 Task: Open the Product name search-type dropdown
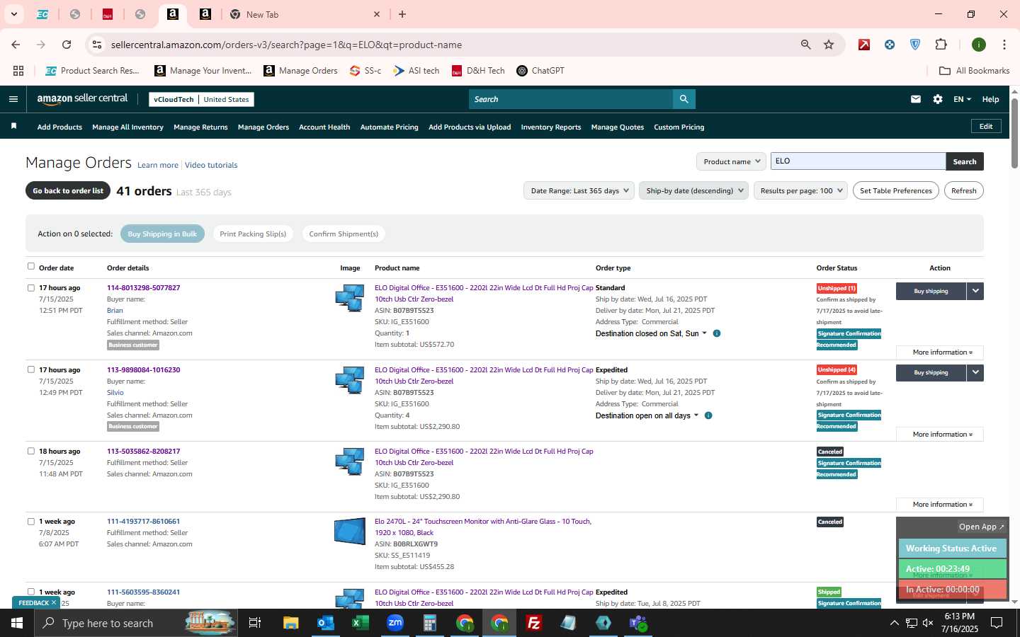tap(732, 161)
